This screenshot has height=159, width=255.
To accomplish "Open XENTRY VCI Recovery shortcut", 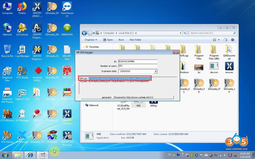I will (67, 138).
